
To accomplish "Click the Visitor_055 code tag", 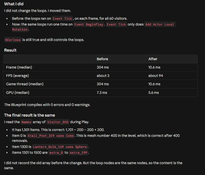I will click(x=58, y=122).
